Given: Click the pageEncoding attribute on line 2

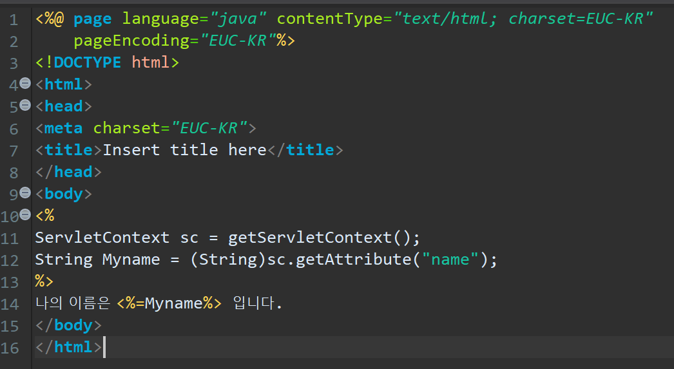Looking at the screenshot, I should 131,41.
